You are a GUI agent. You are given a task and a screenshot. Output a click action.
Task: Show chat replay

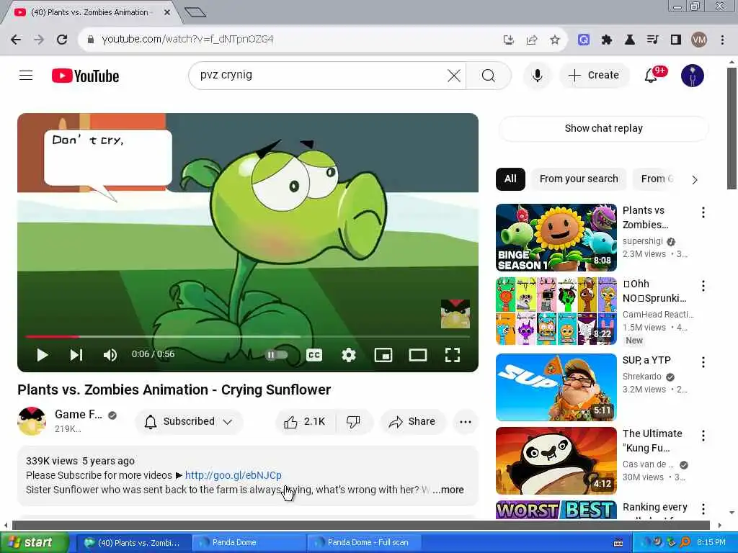pos(603,128)
